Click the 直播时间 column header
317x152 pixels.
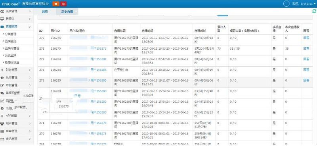pyautogui.click(x=147, y=31)
